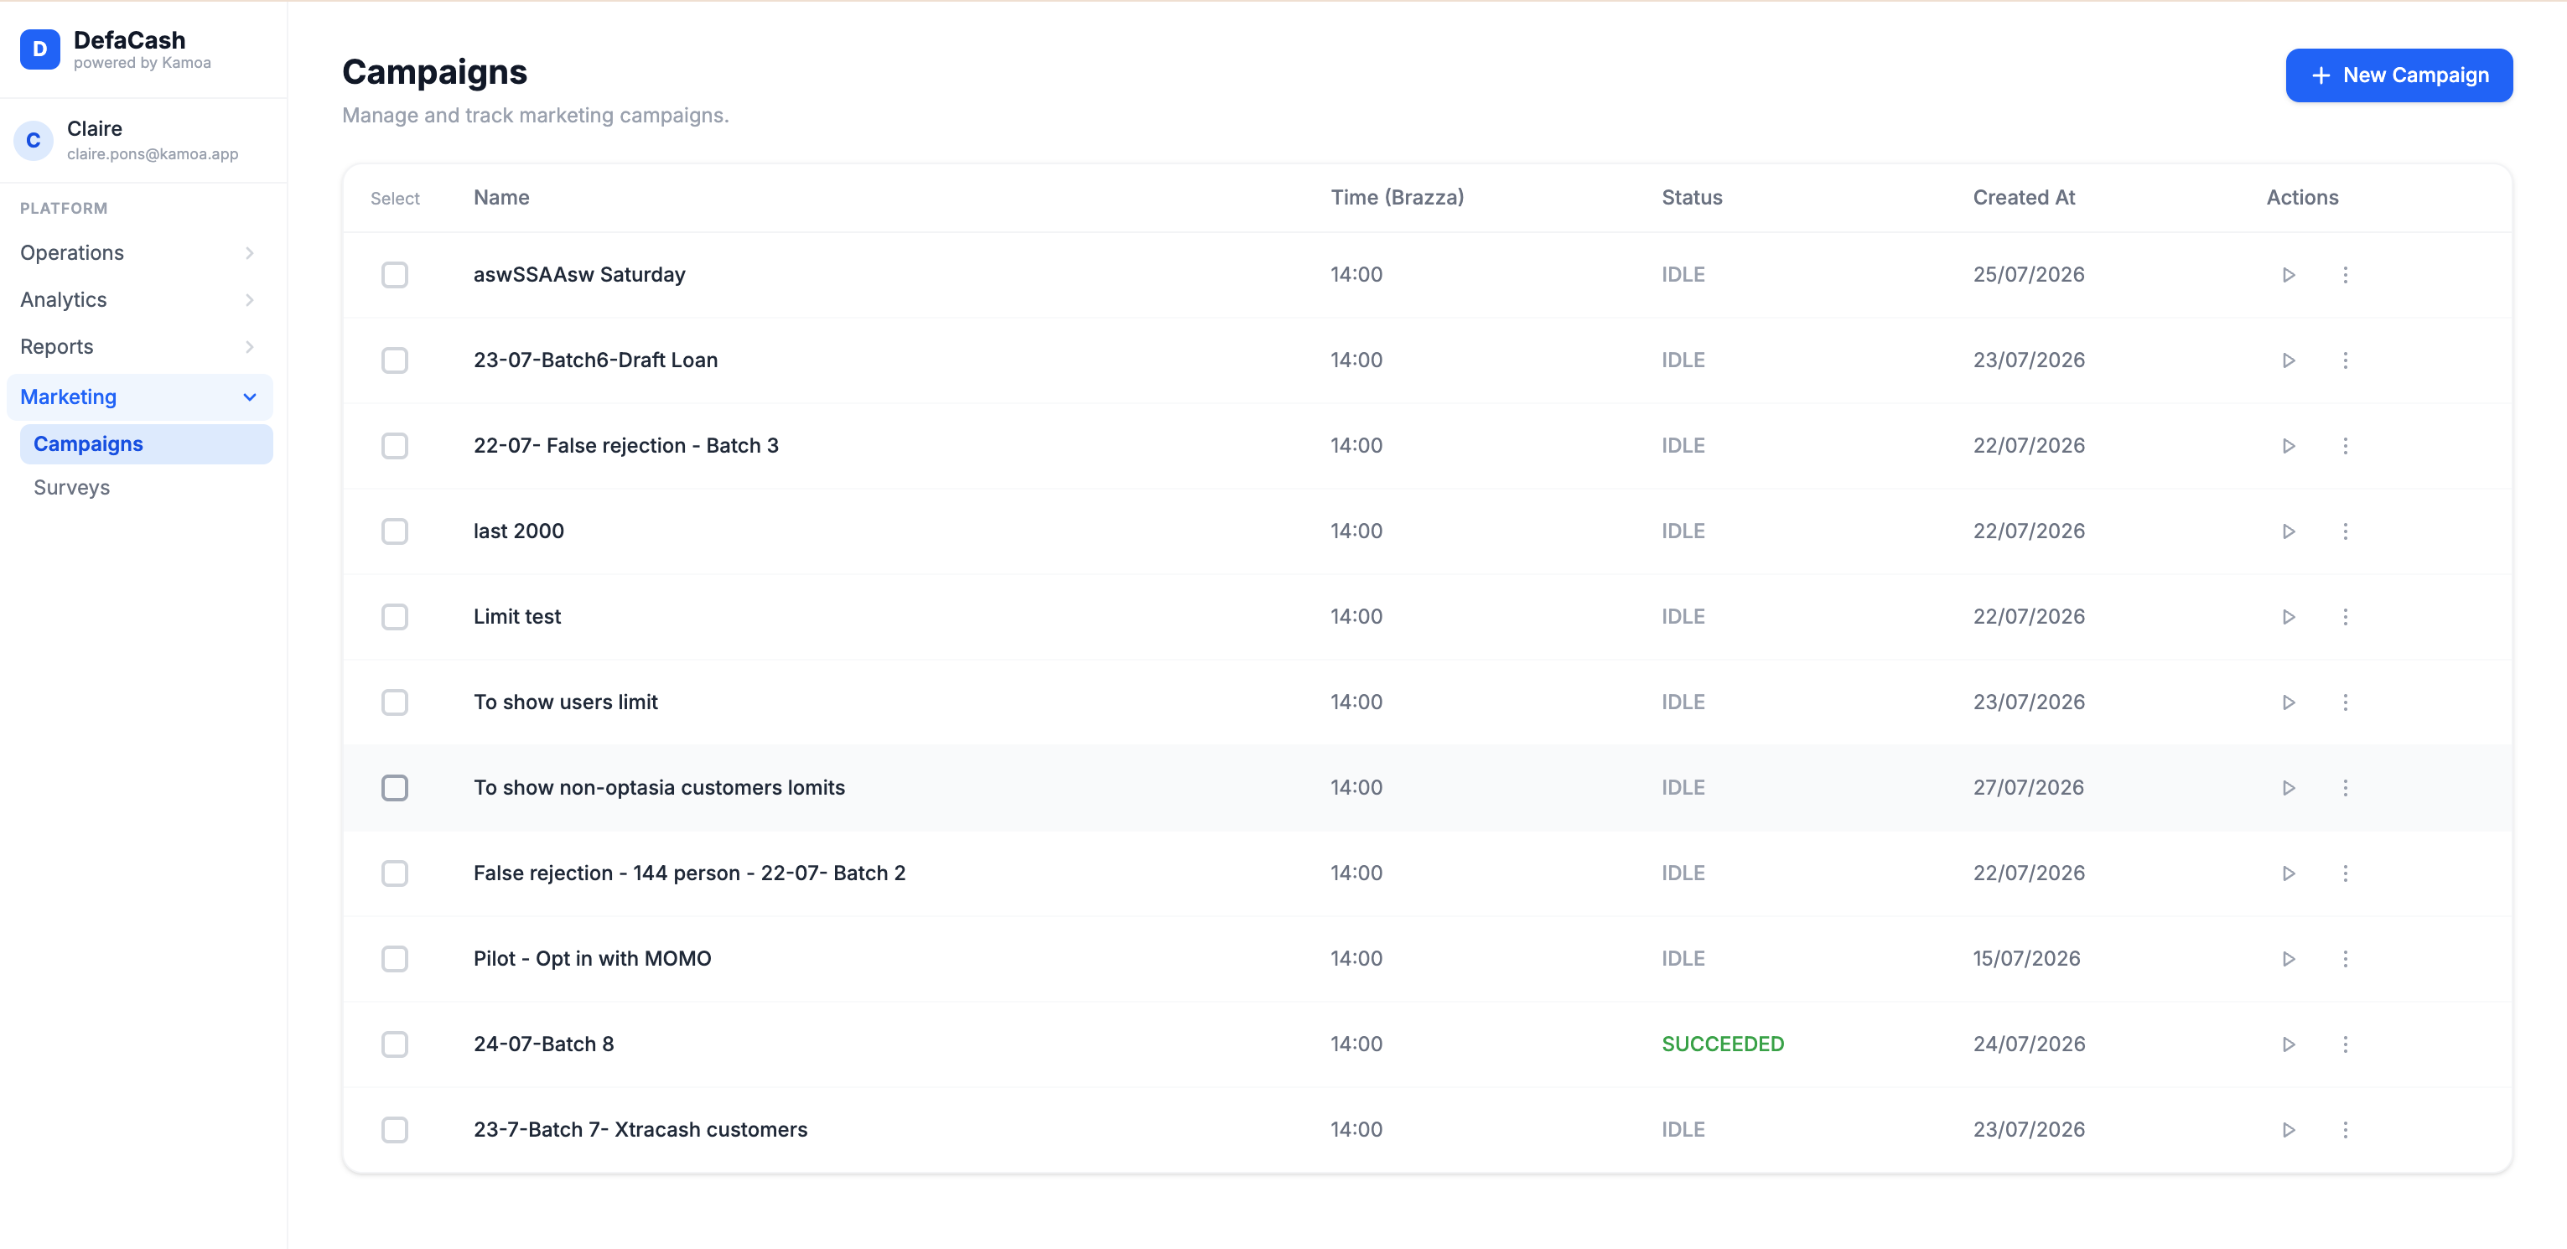Tick the Pilot - Opt in with MOMO checkbox
Viewport: 2567px width, 1249px height.
tap(395, 959)
